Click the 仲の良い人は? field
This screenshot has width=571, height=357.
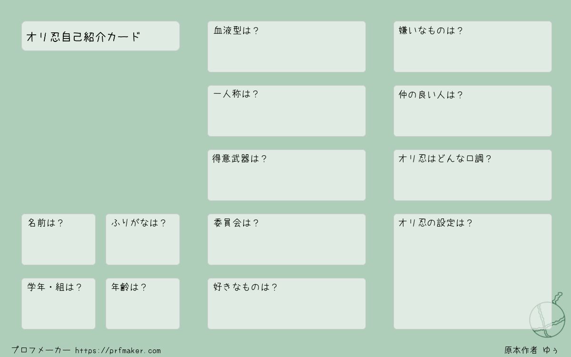tap(473, 111)
